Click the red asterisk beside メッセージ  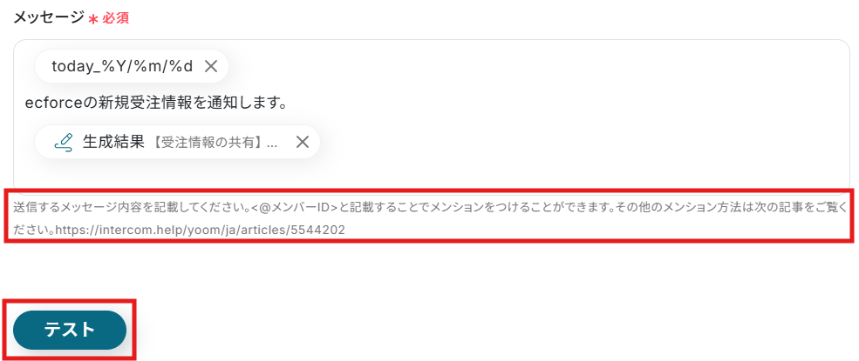[93, 20]
